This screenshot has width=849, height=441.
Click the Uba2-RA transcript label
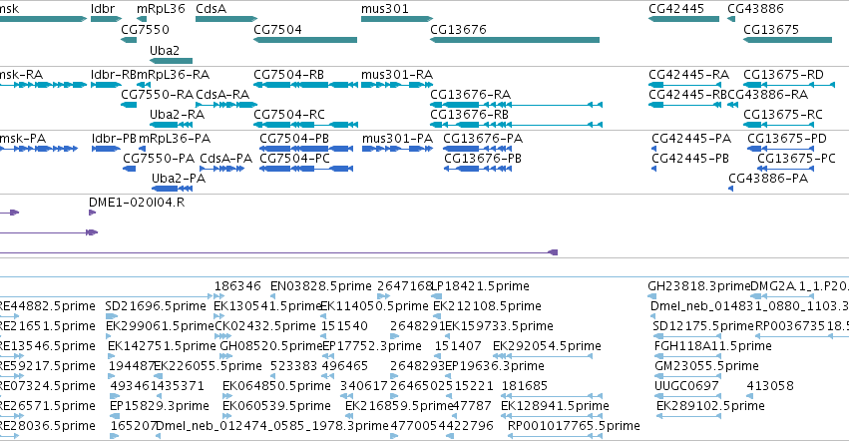pos(177,115)
